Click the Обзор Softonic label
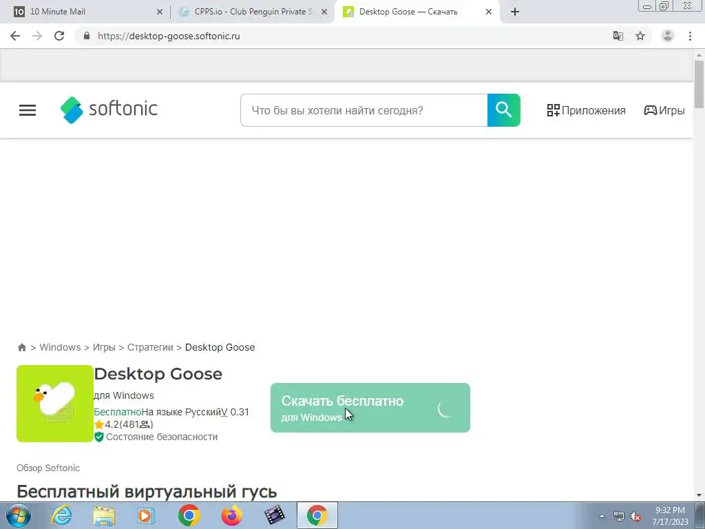 coord(48,468)
